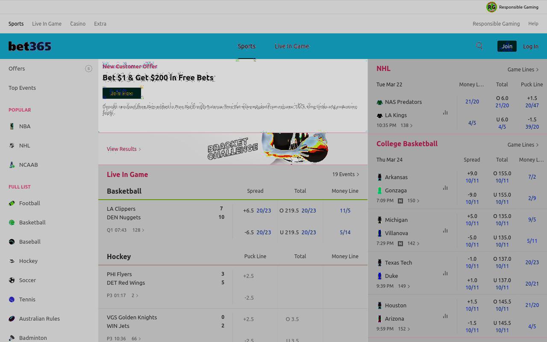Open Top Events in the sidebar
This screenshot has width=547, height=342.
pyautogui.click(x=22, y=88)
